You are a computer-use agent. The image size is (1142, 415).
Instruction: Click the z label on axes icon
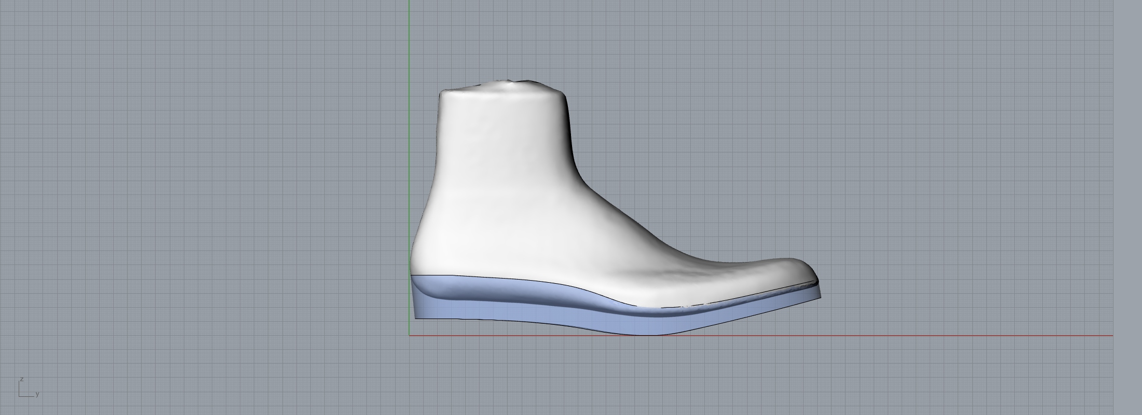point(22,379)
